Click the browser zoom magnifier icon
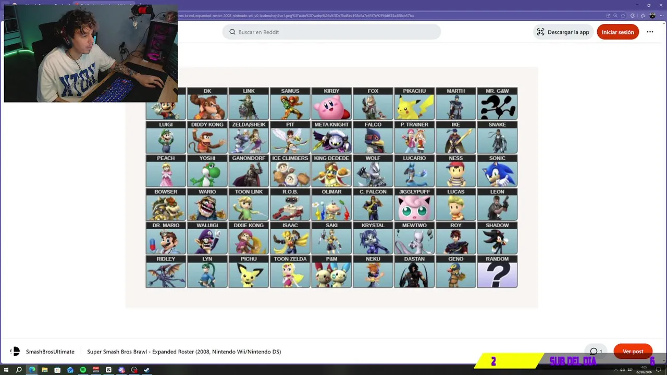Image resolution: width=667 pixels, height=375 pixels. pos(615,16)
